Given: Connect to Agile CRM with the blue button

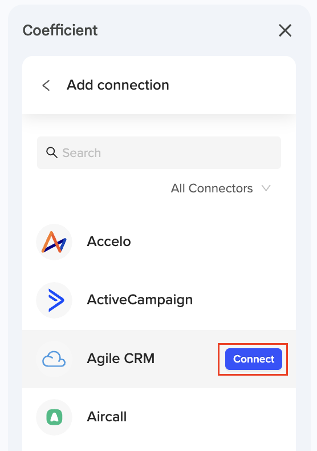Looking at the screenshot, I should 254,359.
